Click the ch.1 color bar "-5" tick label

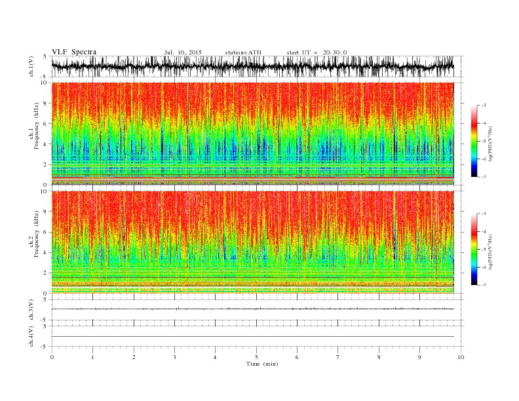(483, 142)
